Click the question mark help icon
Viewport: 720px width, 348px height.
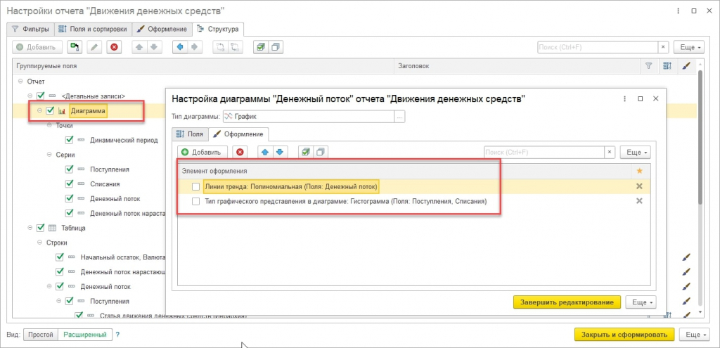(x=117, y=335)
